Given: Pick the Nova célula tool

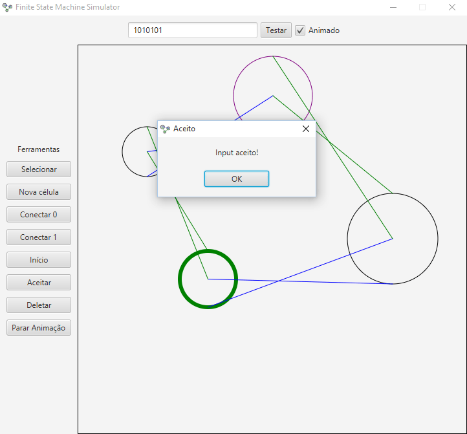Looking at the screenshot, I should coord(39,192).
